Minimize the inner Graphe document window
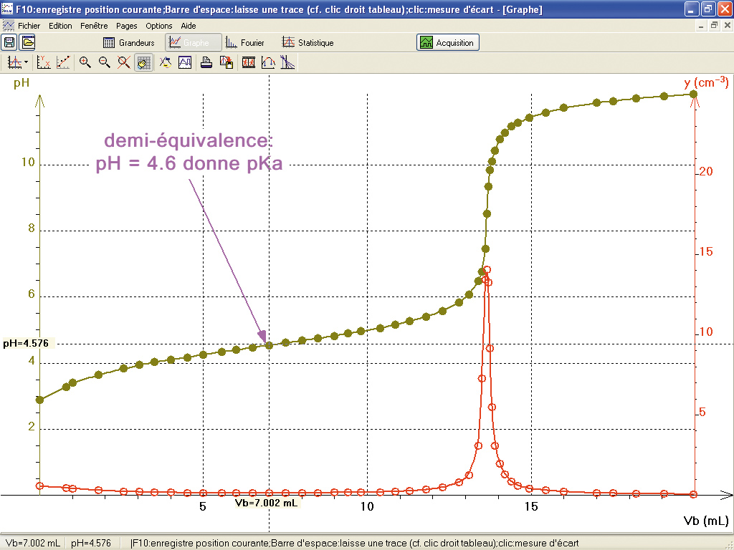This screenshot has width=734, height=550. 701,26
